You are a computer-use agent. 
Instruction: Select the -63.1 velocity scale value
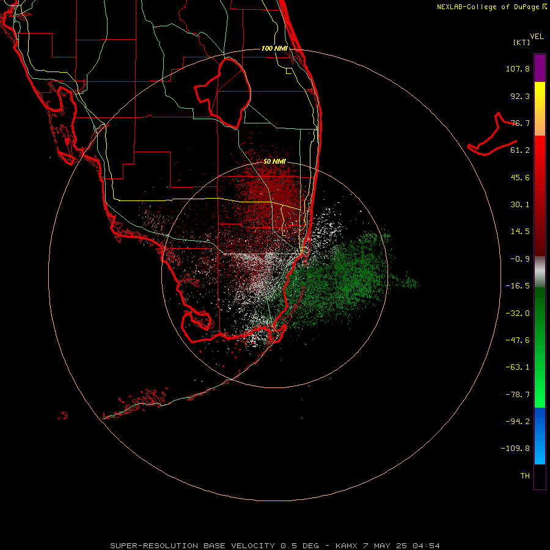pyautogui.click(x=518, y=367)
